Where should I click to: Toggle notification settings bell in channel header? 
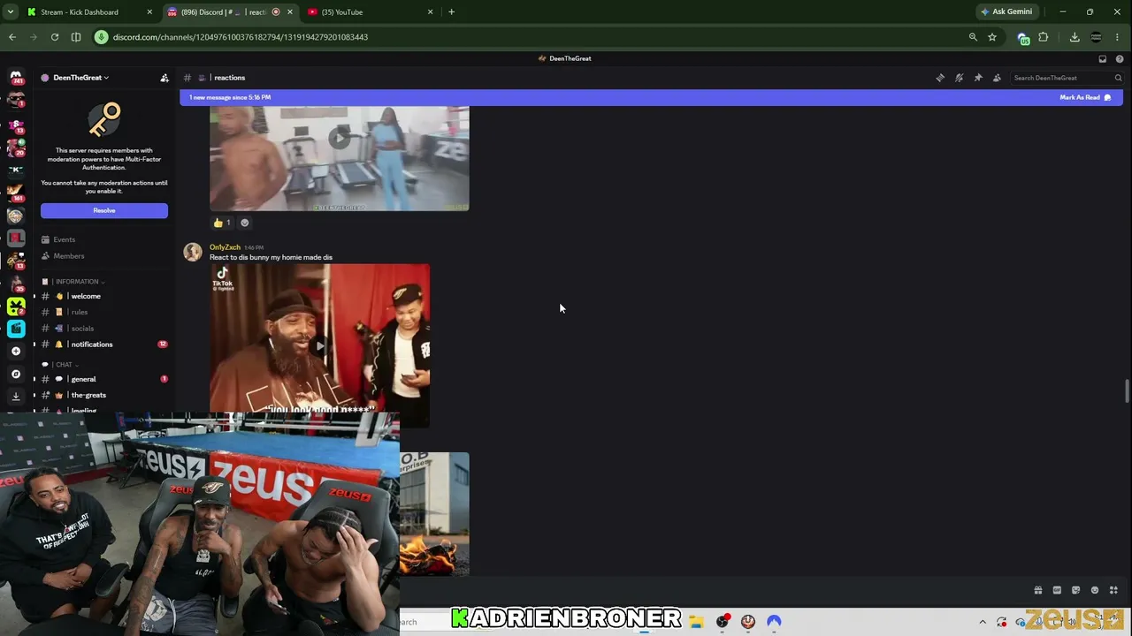(x=959, y=78)
